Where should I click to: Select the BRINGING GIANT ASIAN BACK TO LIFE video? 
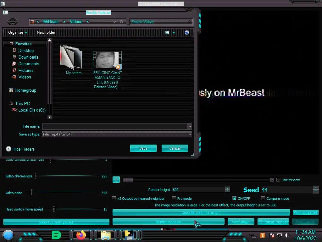[107, 70]
